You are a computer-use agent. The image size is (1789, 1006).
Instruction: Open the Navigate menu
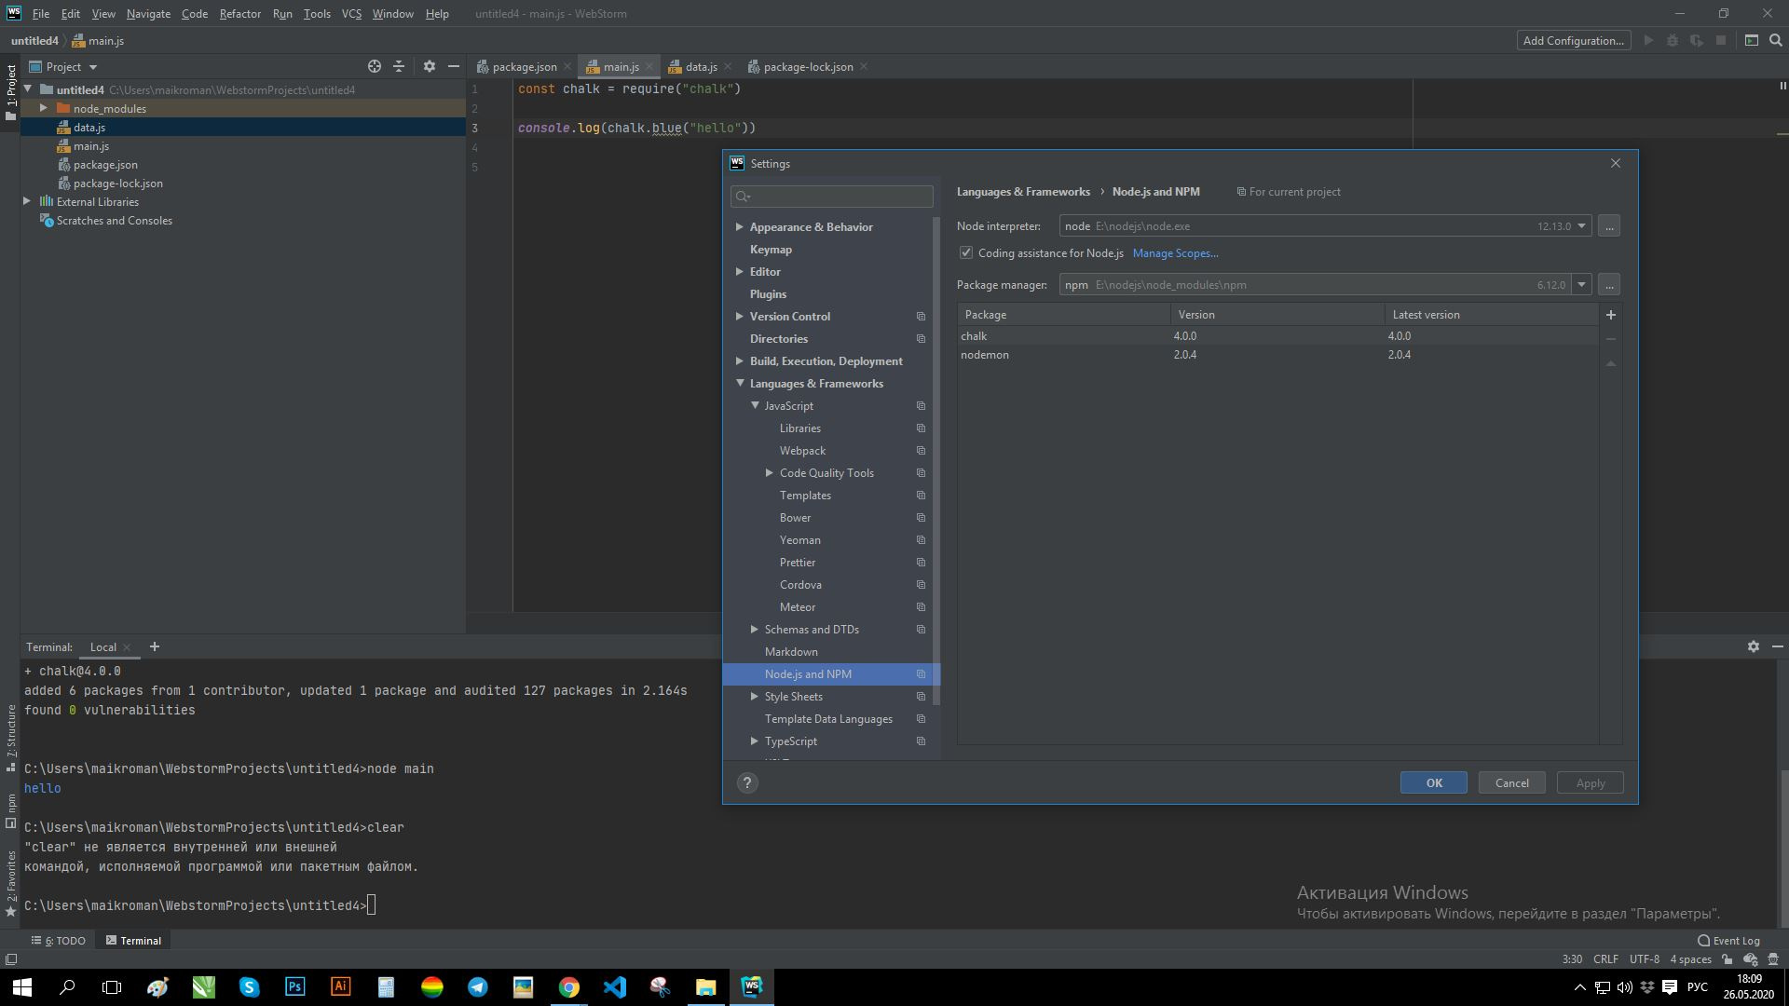pyautogui.click(x=148, y=14)
